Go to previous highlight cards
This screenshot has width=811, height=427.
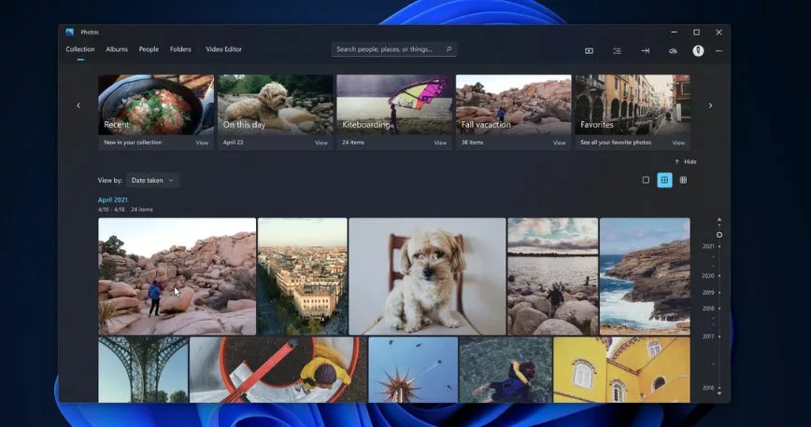[78, 105]
